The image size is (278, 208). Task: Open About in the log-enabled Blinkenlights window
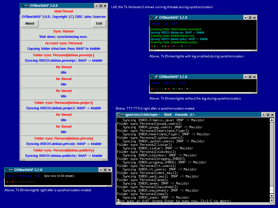point(155,24)
